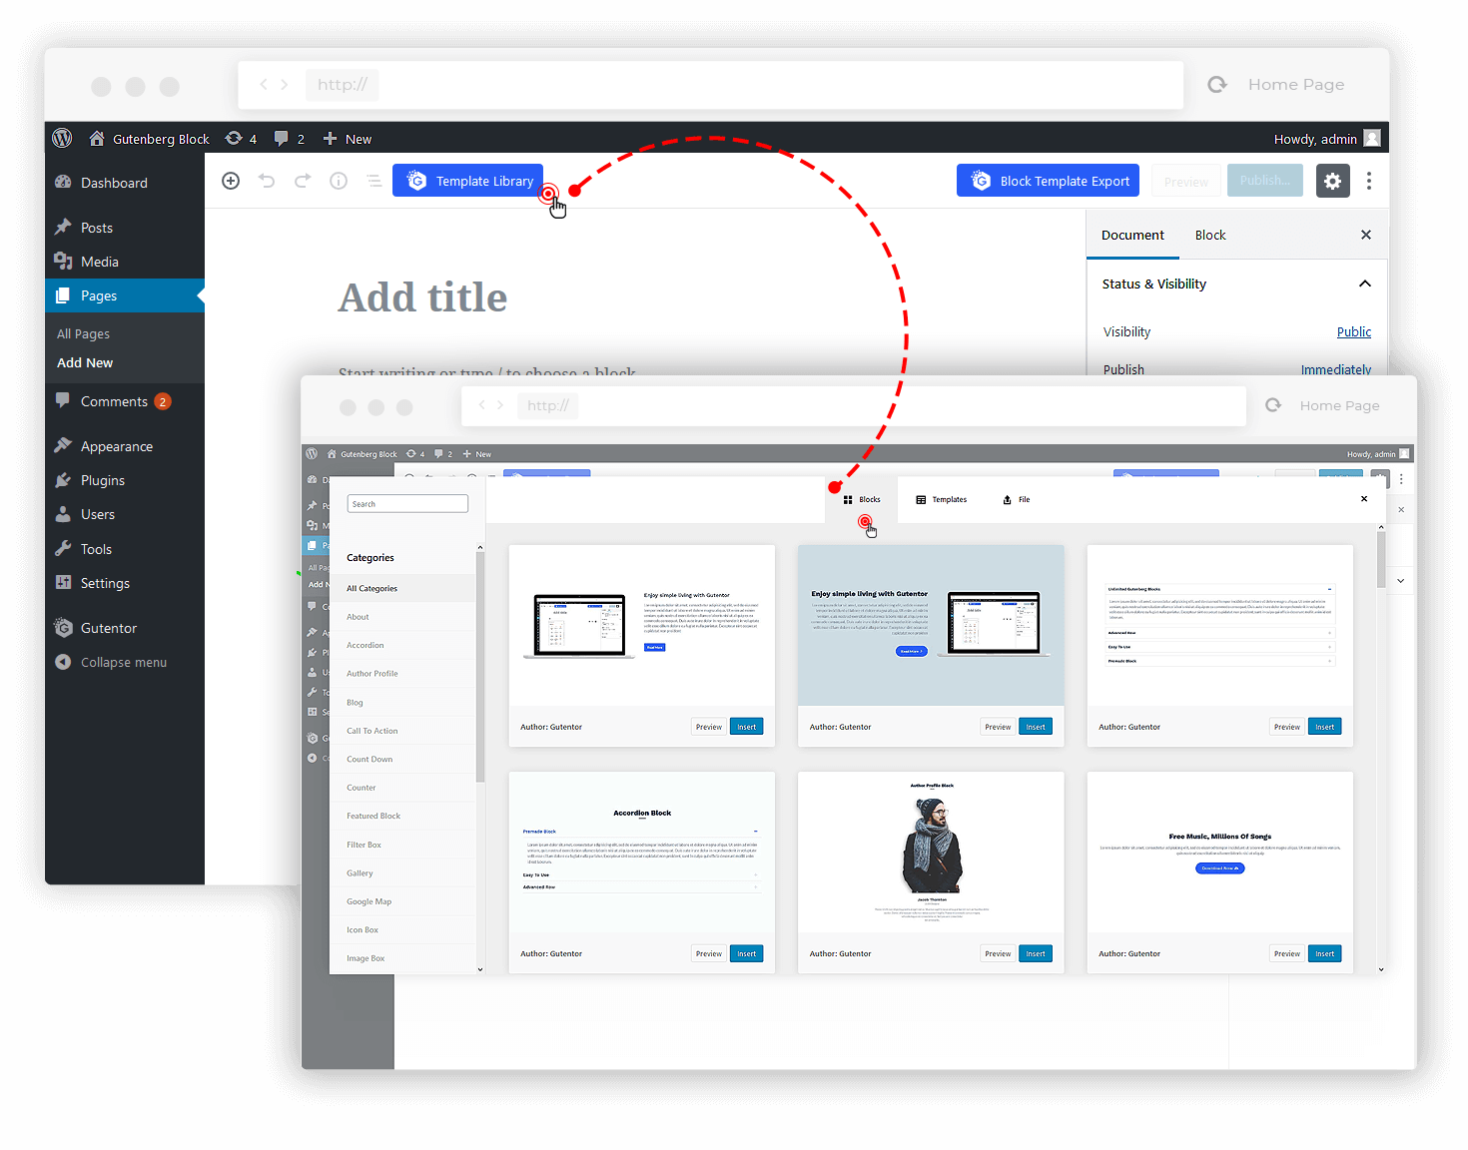Click the Public visibility link
Viewport: 1468px width, 1150px height.
(x=1354, y=331)
